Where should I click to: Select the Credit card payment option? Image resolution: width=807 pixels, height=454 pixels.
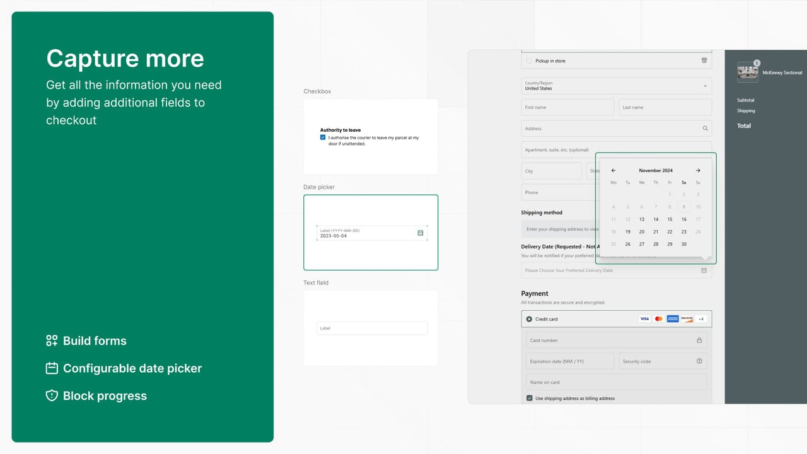(529, 319)
